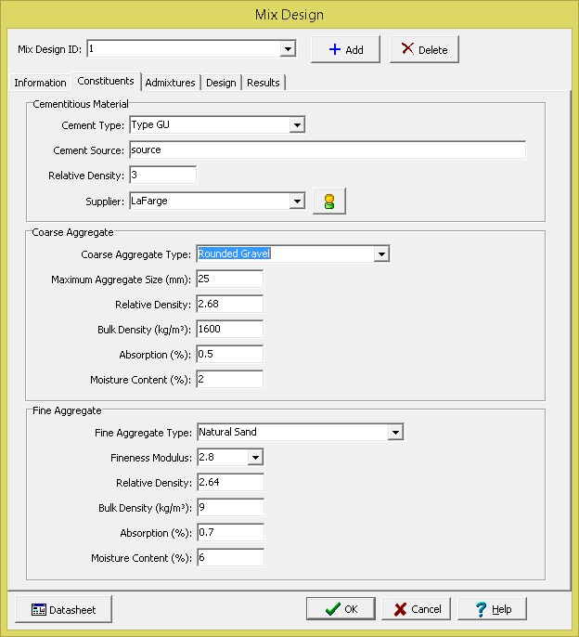This screenshot has width=579, height=637.
Task: Expand the Supplier dropdown list
Action: pyautogui.click(x=297, y=201)
